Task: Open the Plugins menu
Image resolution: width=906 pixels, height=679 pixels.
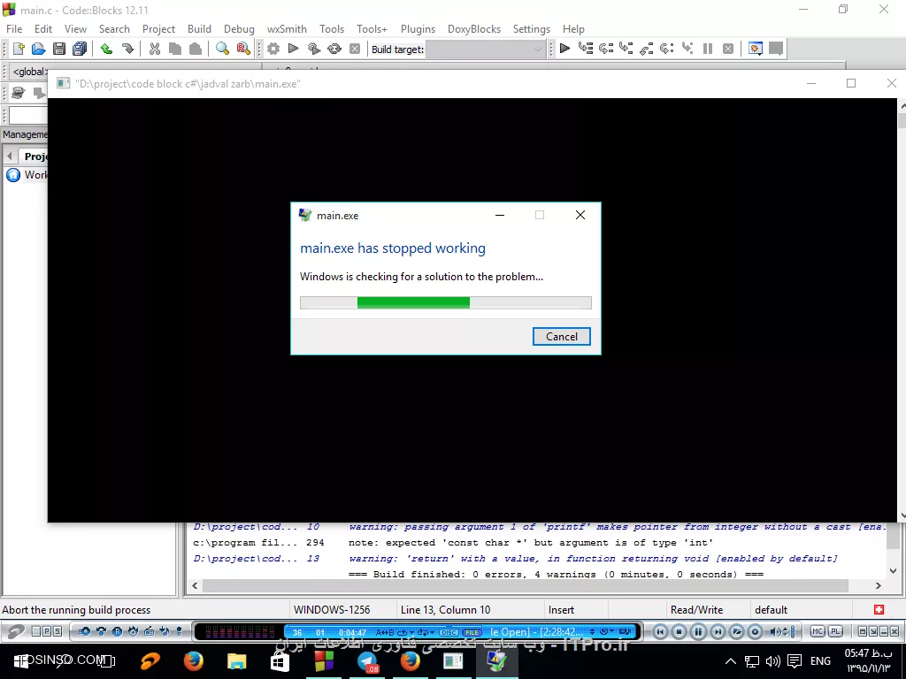Action: (418, 29)
